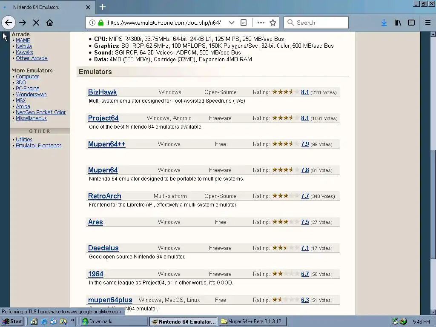Open the Daedalus emulator page

[x=103, y=248]
